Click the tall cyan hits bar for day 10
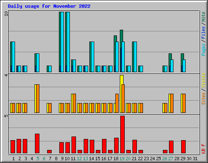Image resolution: width=208 pixels, height=163 pixels. pos(68,42)
